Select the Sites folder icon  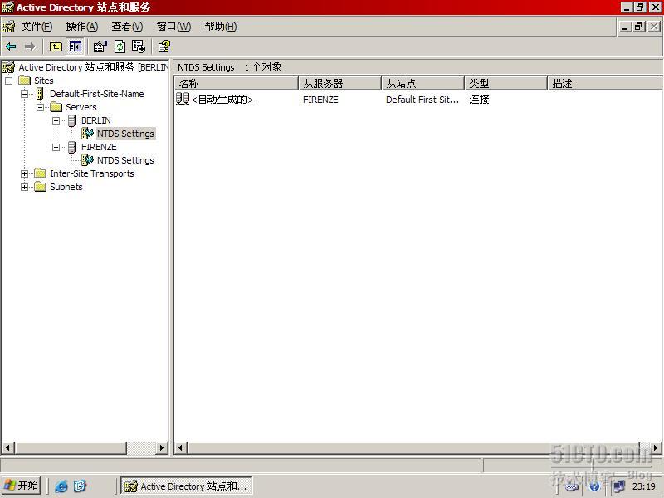tap(25, 81)
